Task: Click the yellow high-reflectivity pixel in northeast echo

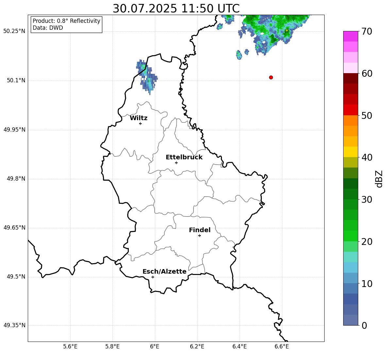Action: click(287, 30)
